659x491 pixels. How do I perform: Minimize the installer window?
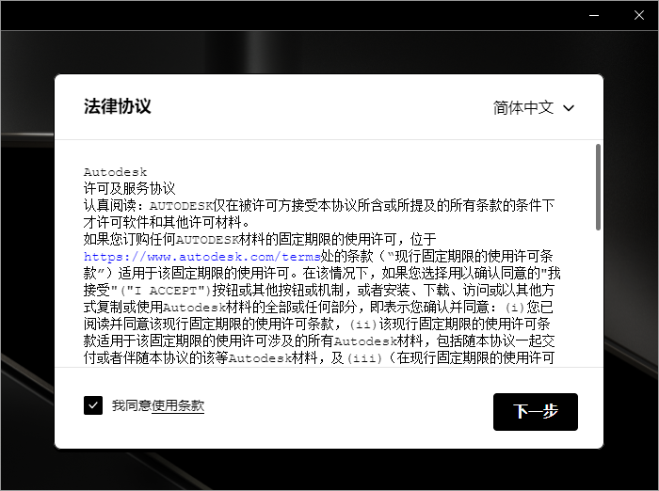[594, 15]
